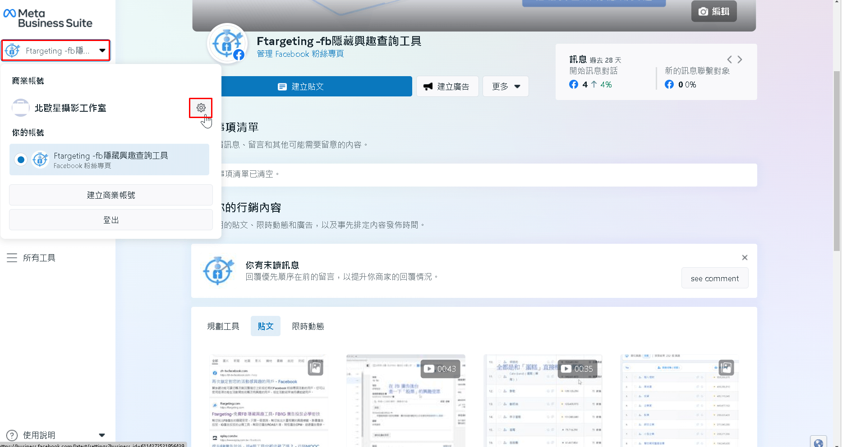Click the Meta Business Suite logo
Viewport: 842px width, 447px height.
click(48, 18)
